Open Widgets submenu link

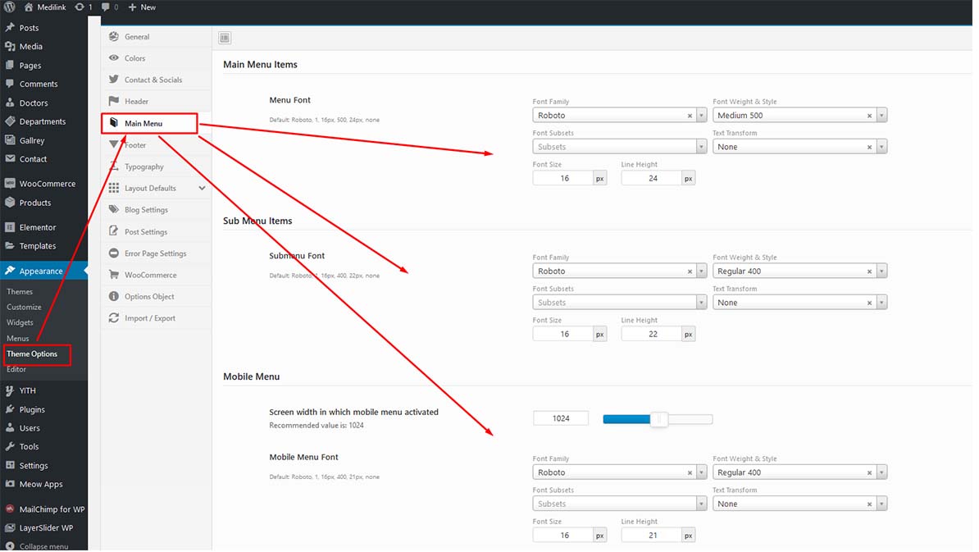pos(20,323)
